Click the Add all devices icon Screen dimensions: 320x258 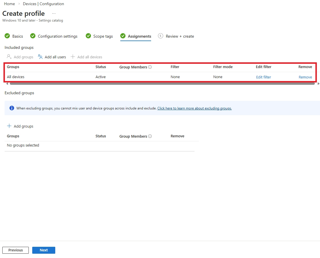[x=73, y=57]
